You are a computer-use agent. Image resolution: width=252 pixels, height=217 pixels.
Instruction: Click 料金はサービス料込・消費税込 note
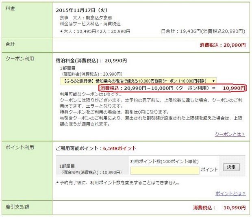click(x=90, y=24)
